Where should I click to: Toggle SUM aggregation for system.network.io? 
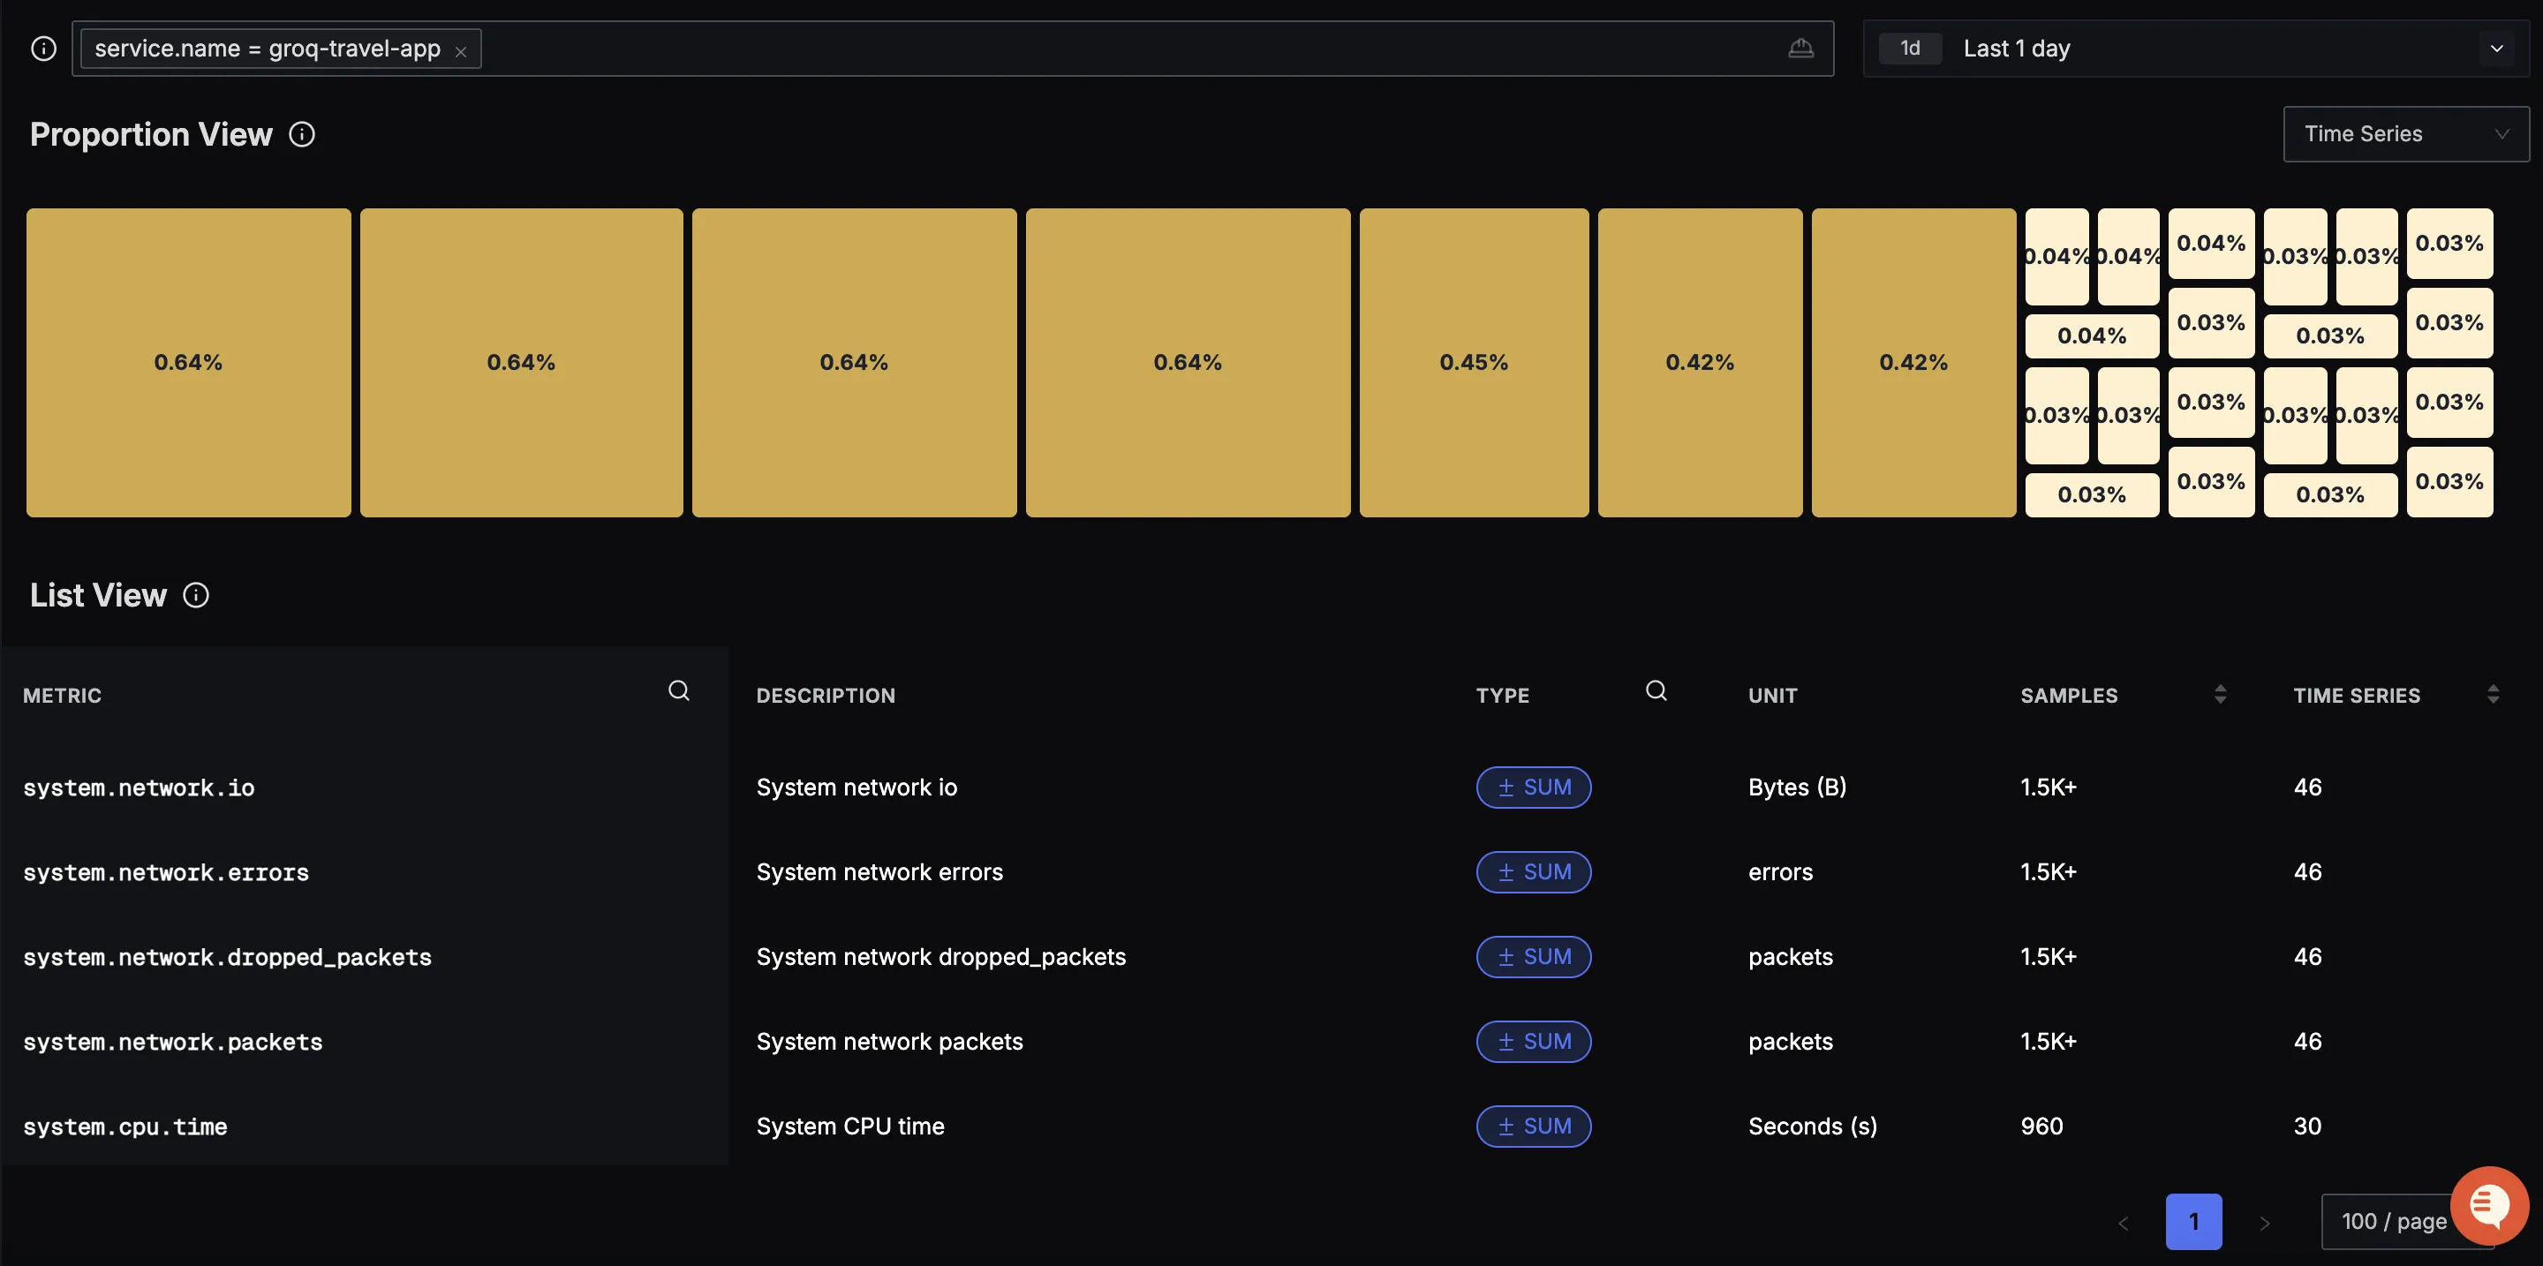1533,787
